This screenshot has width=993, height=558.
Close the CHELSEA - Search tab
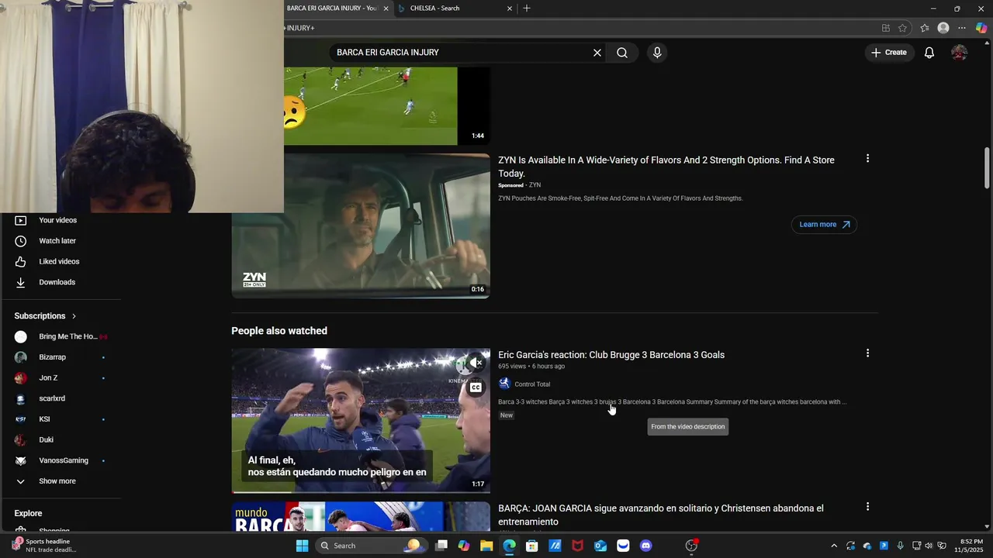[x=510, y=9]
